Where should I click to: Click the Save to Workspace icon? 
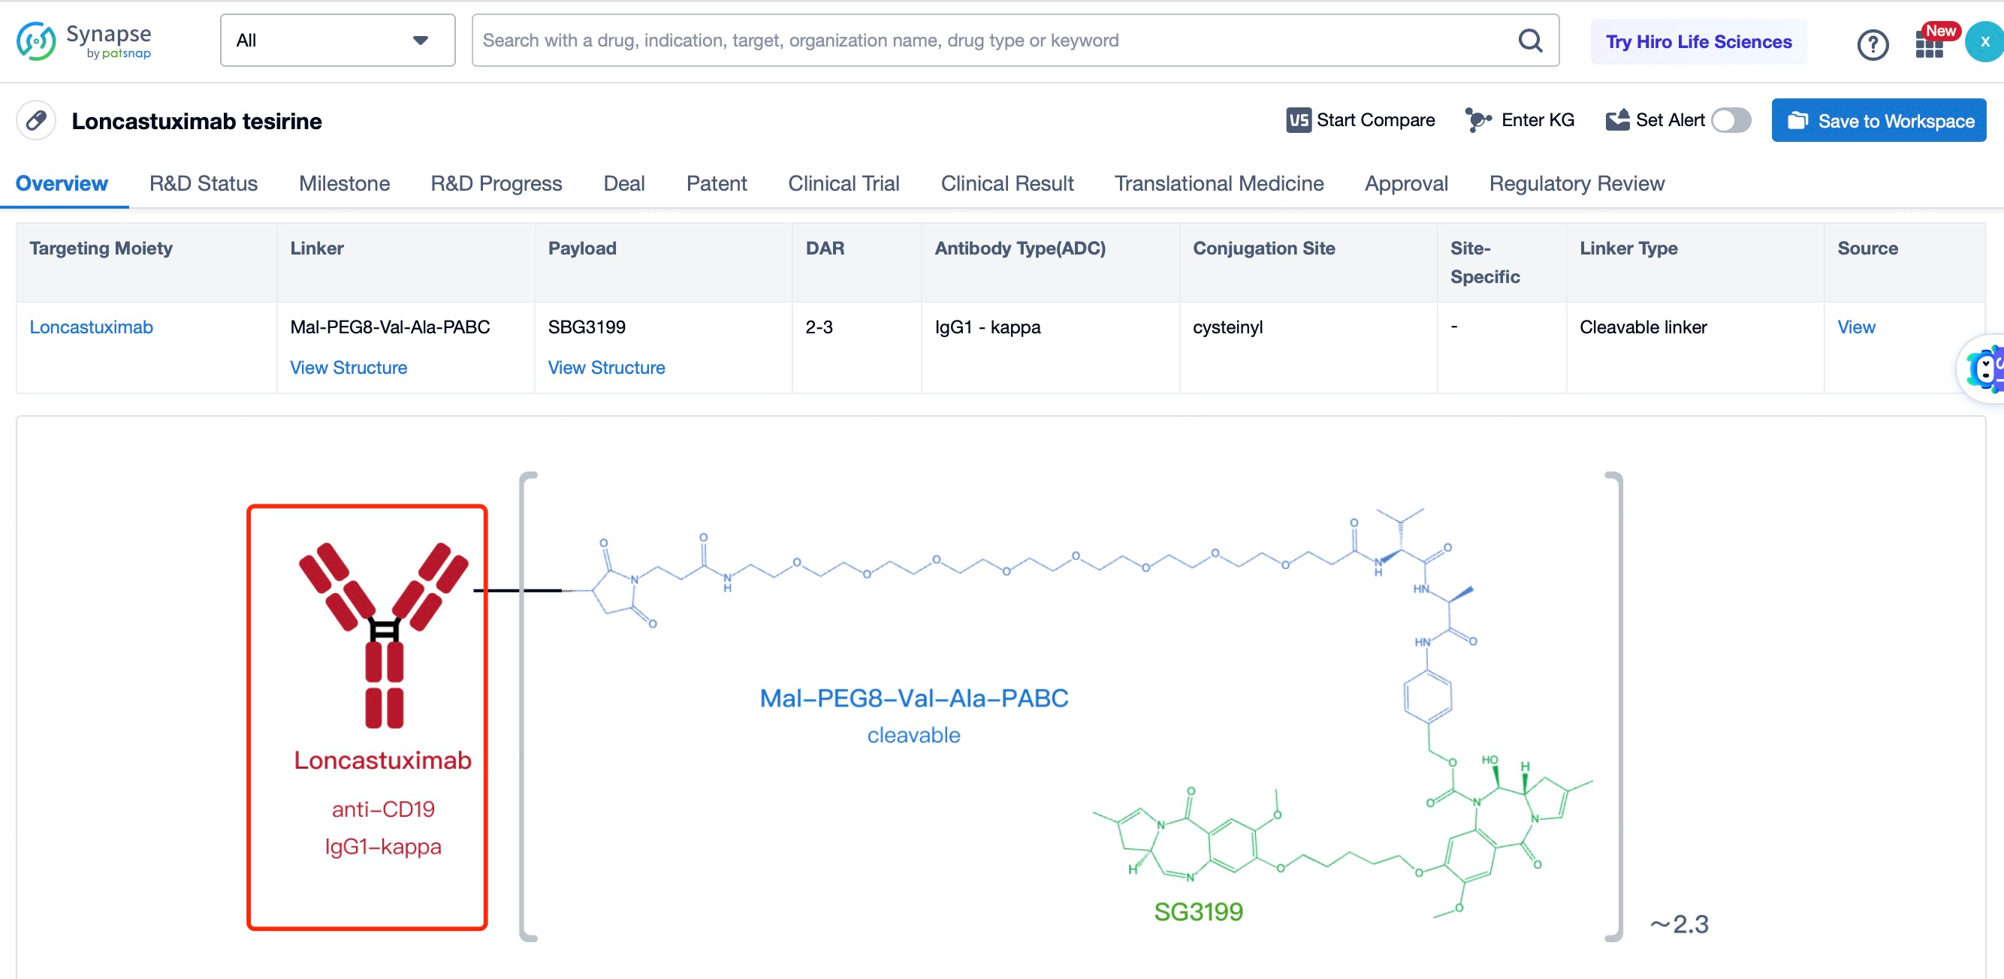pyautogui.click(x=1800, y=120)
